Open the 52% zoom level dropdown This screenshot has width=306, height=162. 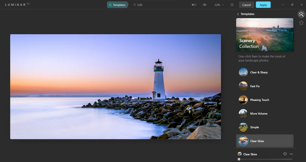219,5
